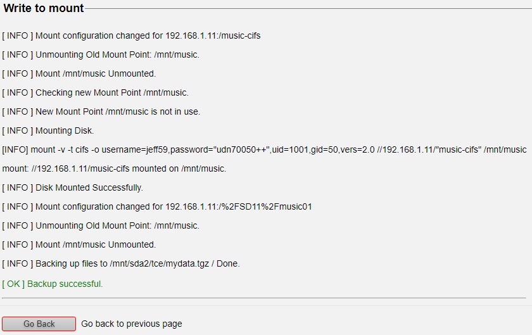Click the 'Backing up files to mydata.tgz' line
Viewport: 532px width, 335px height.
[x=121, y=263]
